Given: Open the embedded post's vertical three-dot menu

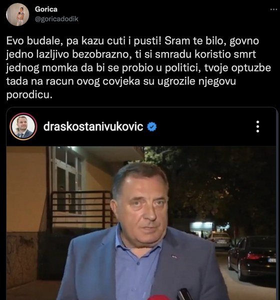Looking at the screenshot, I should coord(258,126).
